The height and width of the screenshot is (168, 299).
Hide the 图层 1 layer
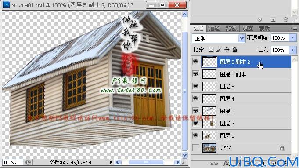click(195, 135)
